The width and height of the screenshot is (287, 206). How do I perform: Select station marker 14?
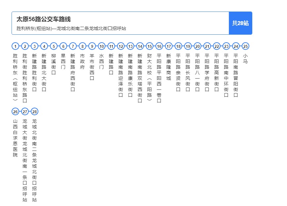140,46
